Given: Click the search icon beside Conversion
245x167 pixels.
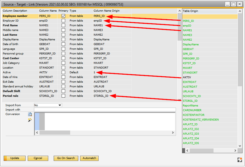Looking at the screenshot, I should (30, 114).
